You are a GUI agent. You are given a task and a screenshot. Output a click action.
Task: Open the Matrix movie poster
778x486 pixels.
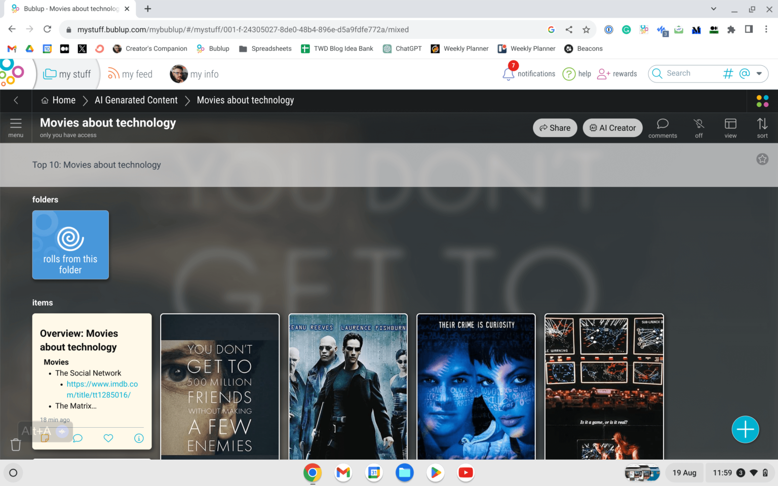348,387
